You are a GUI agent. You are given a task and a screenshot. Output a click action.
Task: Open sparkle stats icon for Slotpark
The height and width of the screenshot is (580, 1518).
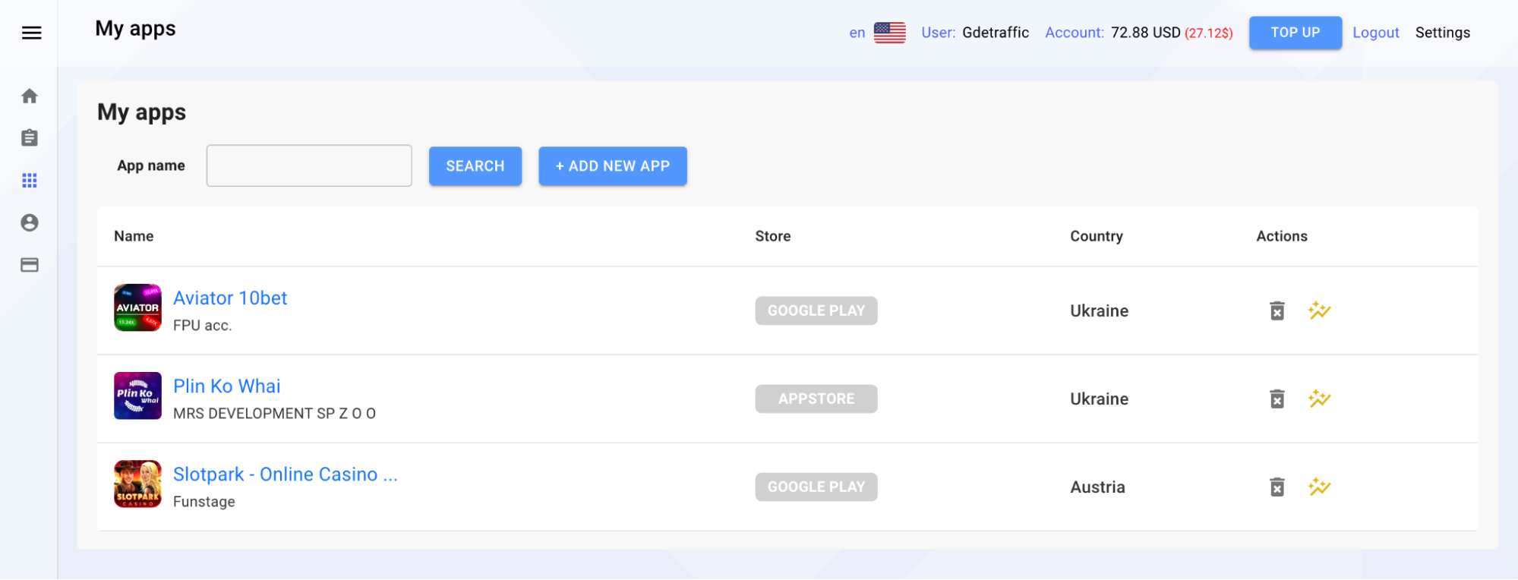(1319, 487)
